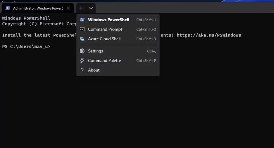Launch Azure Cloud Shell profile

tap(118, 39)
